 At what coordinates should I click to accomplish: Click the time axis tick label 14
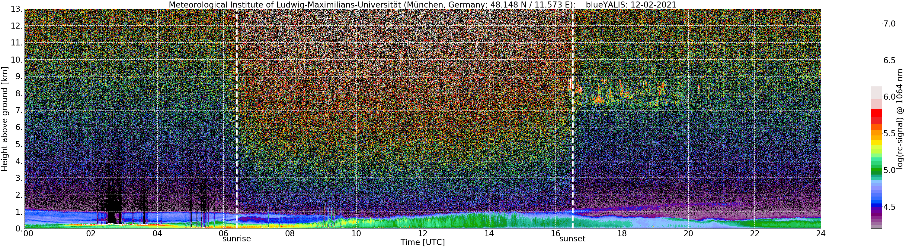[489, 233]
